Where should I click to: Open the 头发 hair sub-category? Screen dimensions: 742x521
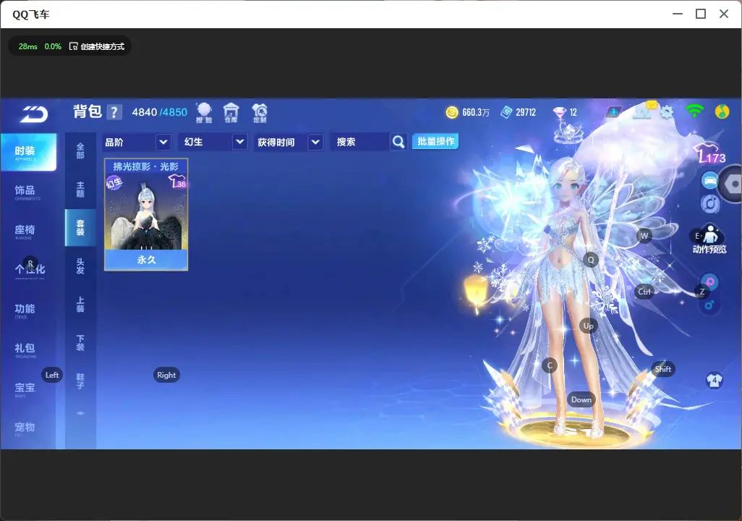(x=80, y=266)
